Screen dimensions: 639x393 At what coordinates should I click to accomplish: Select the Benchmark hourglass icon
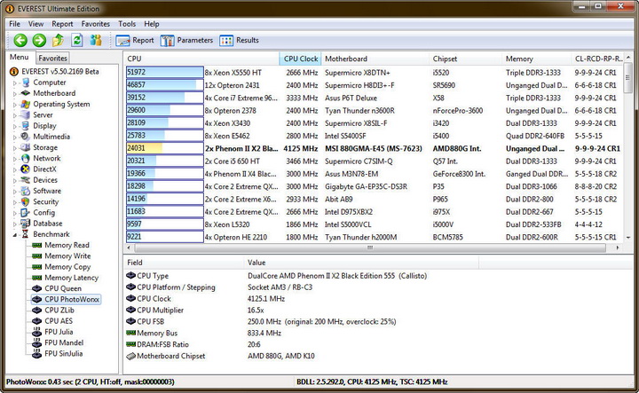pyautogui.click(x=26, y=234)
